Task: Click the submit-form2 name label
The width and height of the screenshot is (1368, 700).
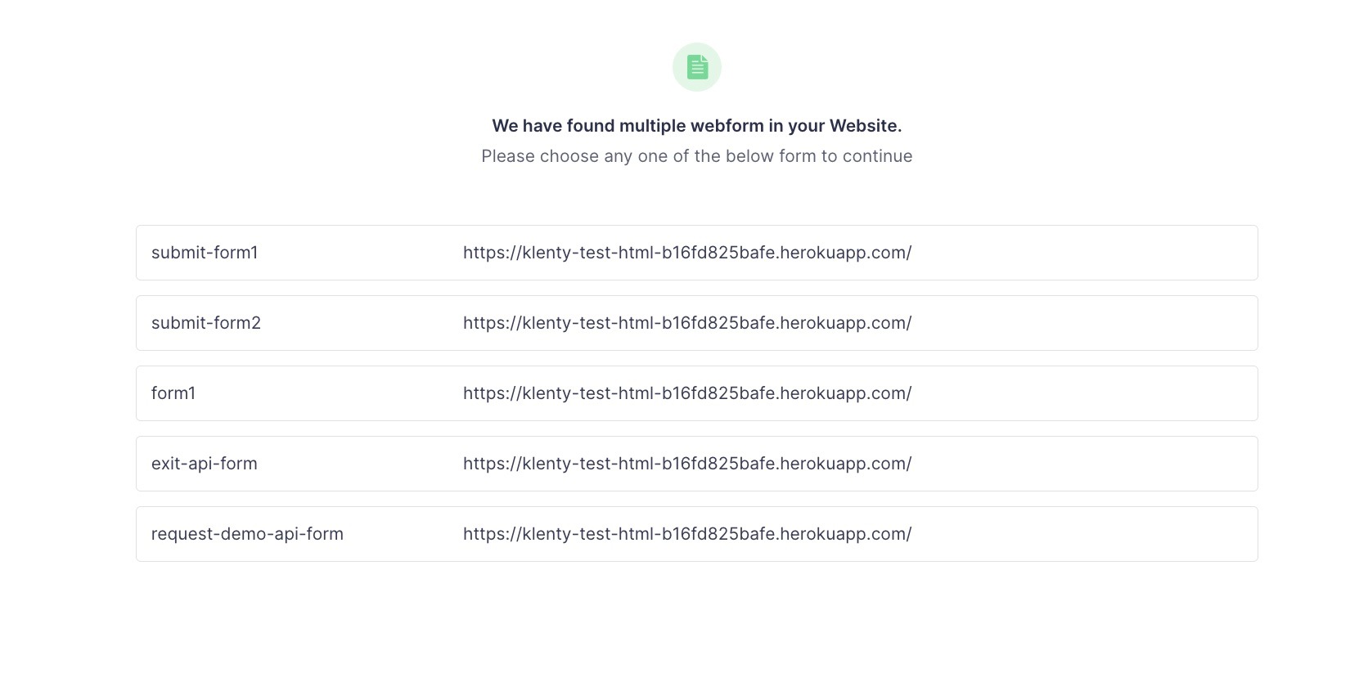Action: [x=206, y=323]
